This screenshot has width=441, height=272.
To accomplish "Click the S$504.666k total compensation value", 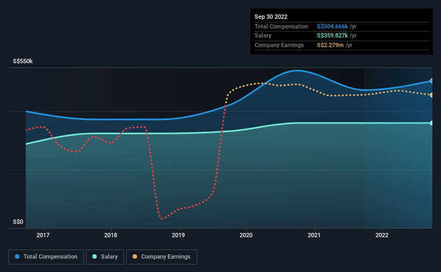I will (x=332, y=26).
